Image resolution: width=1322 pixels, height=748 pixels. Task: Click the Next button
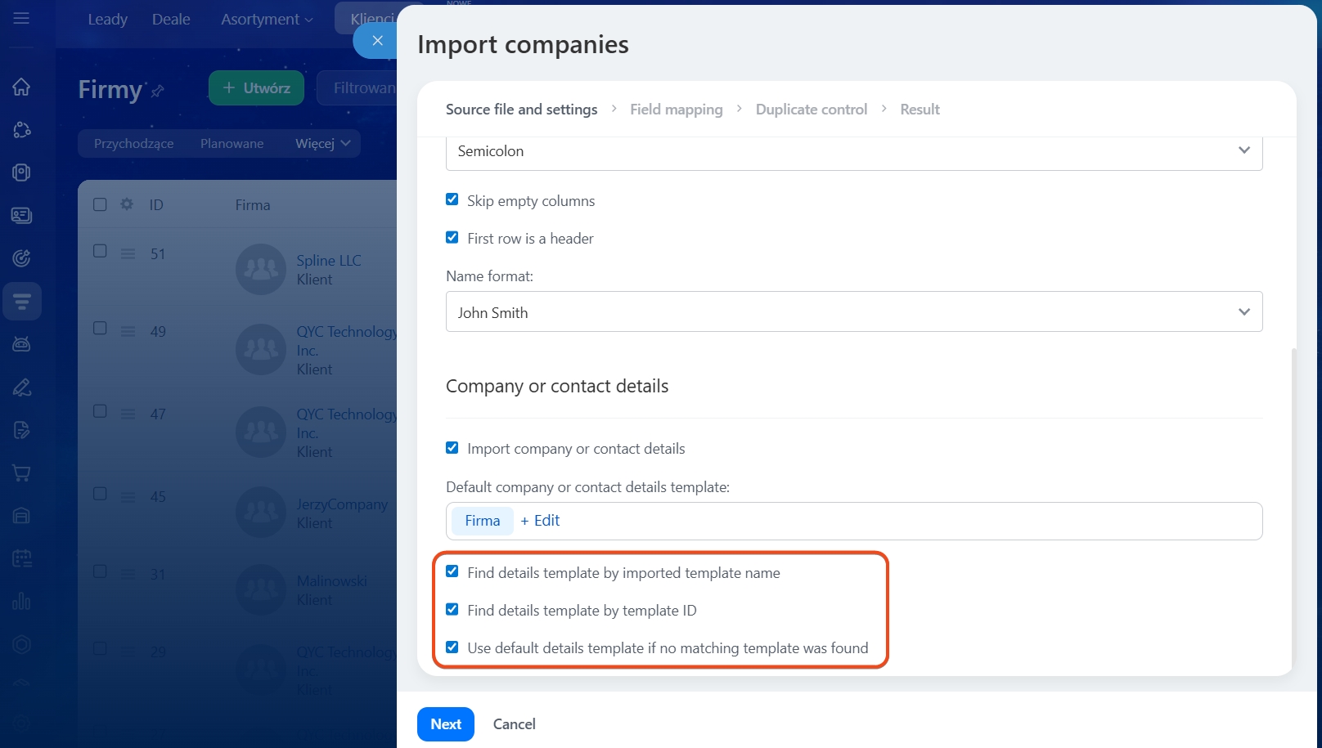coord(446,724)
